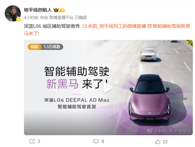Click the repost share icon
Image resolution: width=195 pixels, height=147 pixels.
coord(32,141)
